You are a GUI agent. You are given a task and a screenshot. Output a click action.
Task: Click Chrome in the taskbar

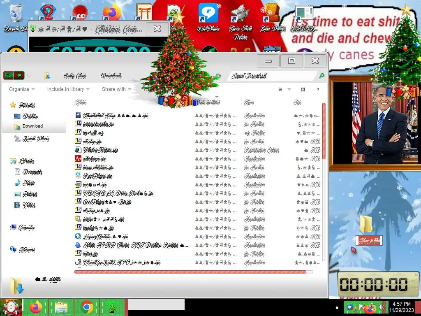[x=86, y=307]
